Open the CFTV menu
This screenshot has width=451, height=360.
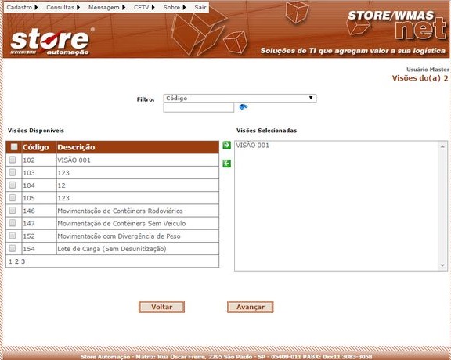tap(144, 7)
